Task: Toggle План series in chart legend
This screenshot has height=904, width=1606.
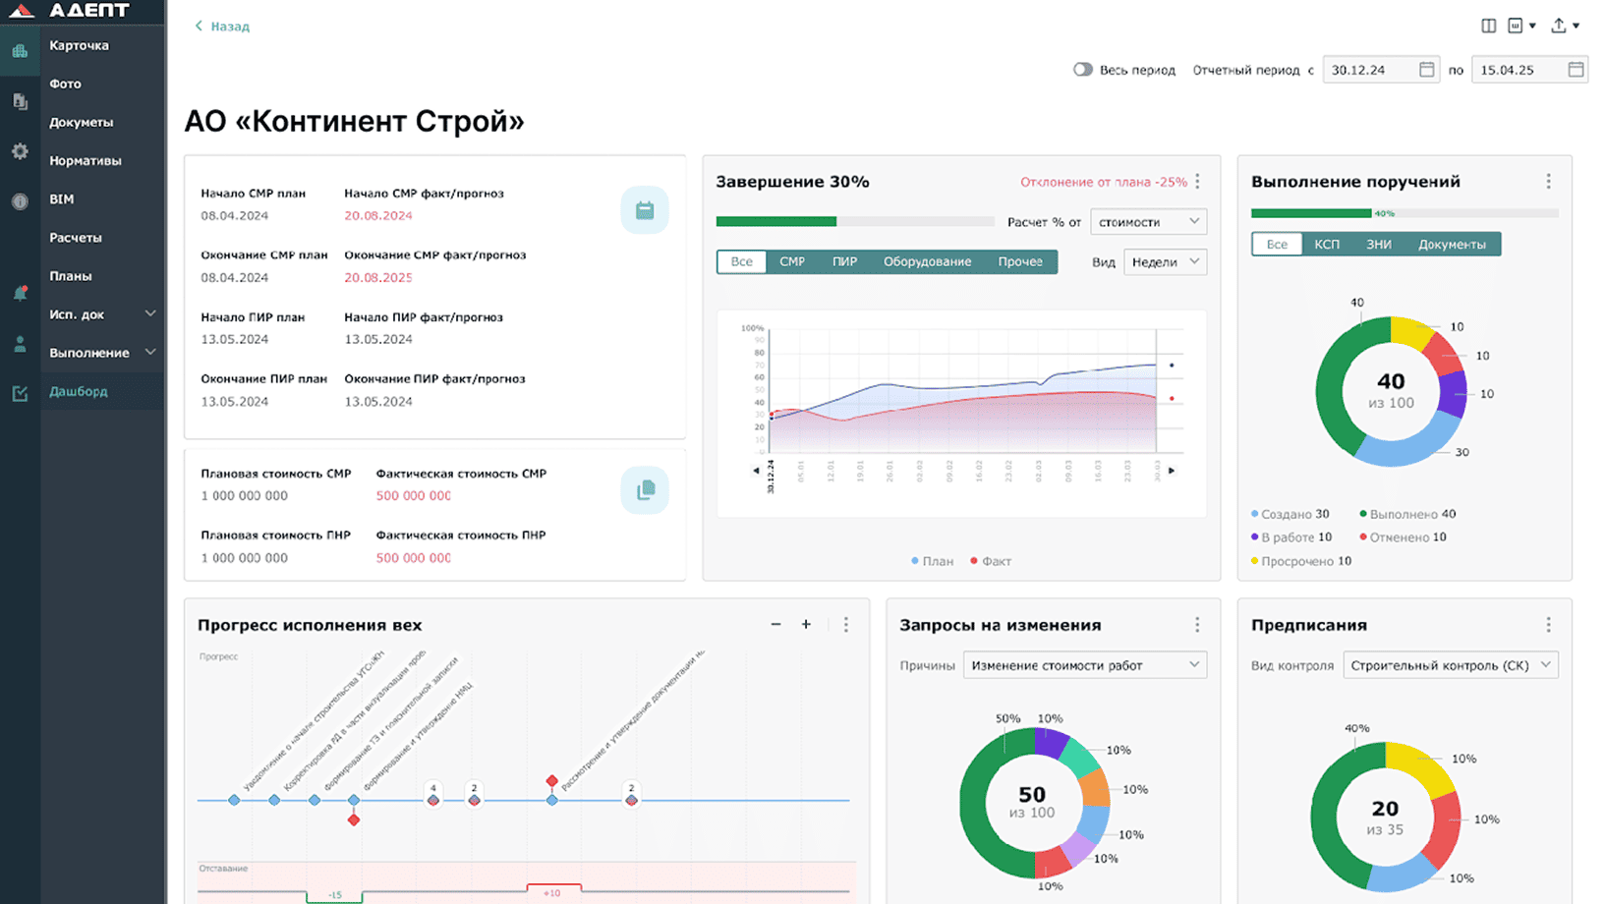Action: (932, 561)
